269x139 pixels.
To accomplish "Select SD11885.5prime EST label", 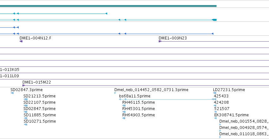I will pyautogui.click(x=40, y=115).
